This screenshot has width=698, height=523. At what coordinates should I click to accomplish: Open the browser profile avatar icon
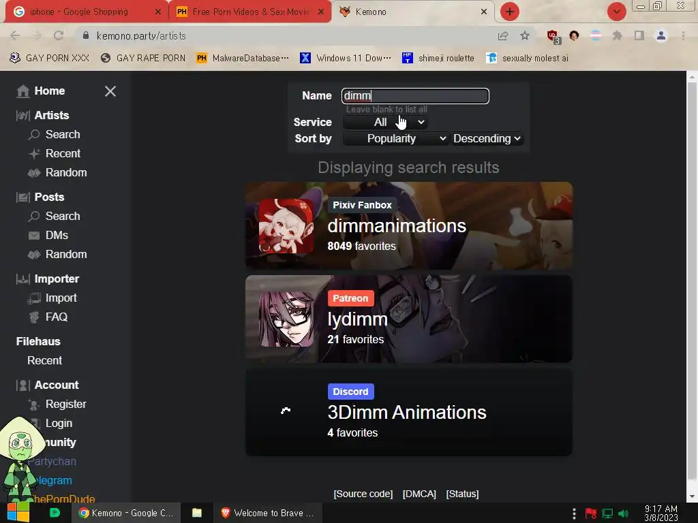(x=661, y=35)
